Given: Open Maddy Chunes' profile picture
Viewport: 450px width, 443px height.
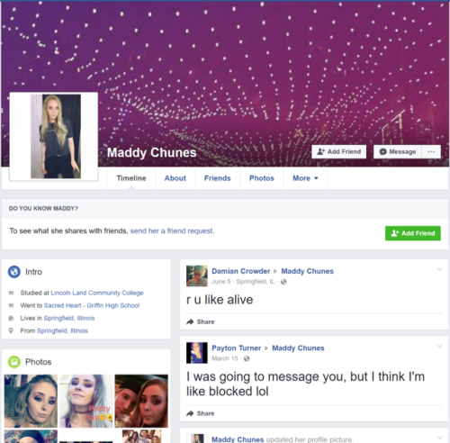Looking at the screenshot, I should click(x=56, y=137).
